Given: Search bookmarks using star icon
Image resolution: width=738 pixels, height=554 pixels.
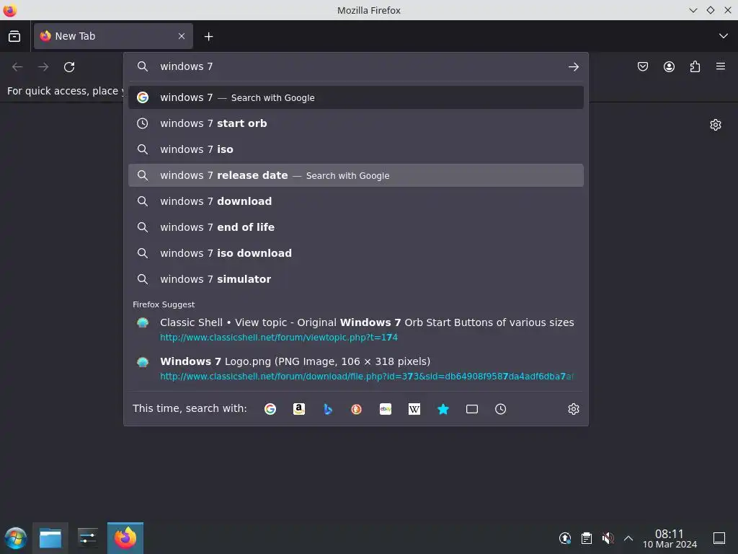Looking at the screenshot, I should click(x=443, y=409).
